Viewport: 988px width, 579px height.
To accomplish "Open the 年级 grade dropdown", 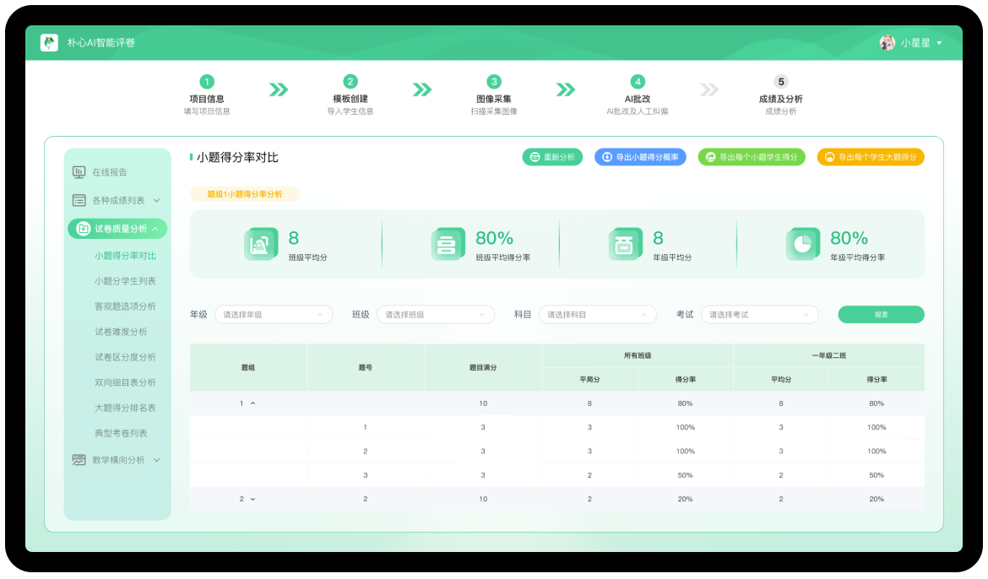I will pos(273,315).
